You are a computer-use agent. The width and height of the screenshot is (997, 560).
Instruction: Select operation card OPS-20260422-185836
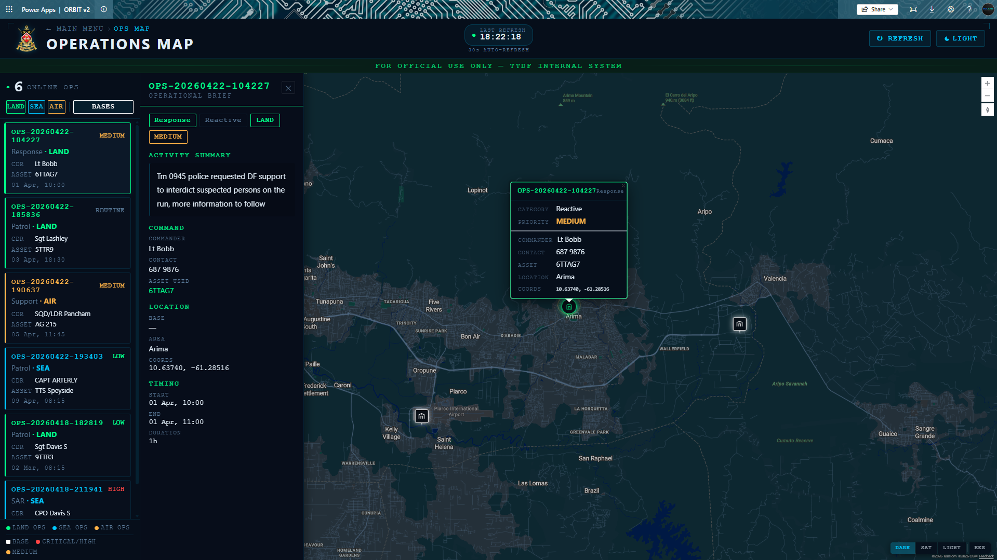click(68, 233)
